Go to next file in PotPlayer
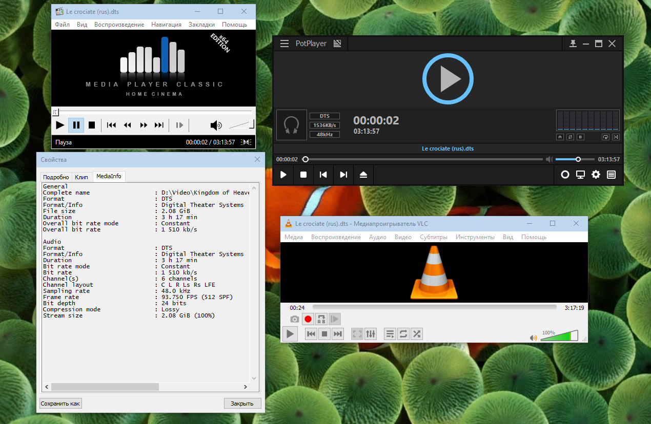Image resolution: width=651 pixels, height=424 pixels. pos(343,175)
